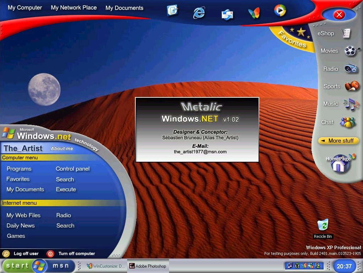Image resolution: width=363 pixels, height=273 pixels.
Task: Click the Messenger tray icon with red X
Action: 311,266
